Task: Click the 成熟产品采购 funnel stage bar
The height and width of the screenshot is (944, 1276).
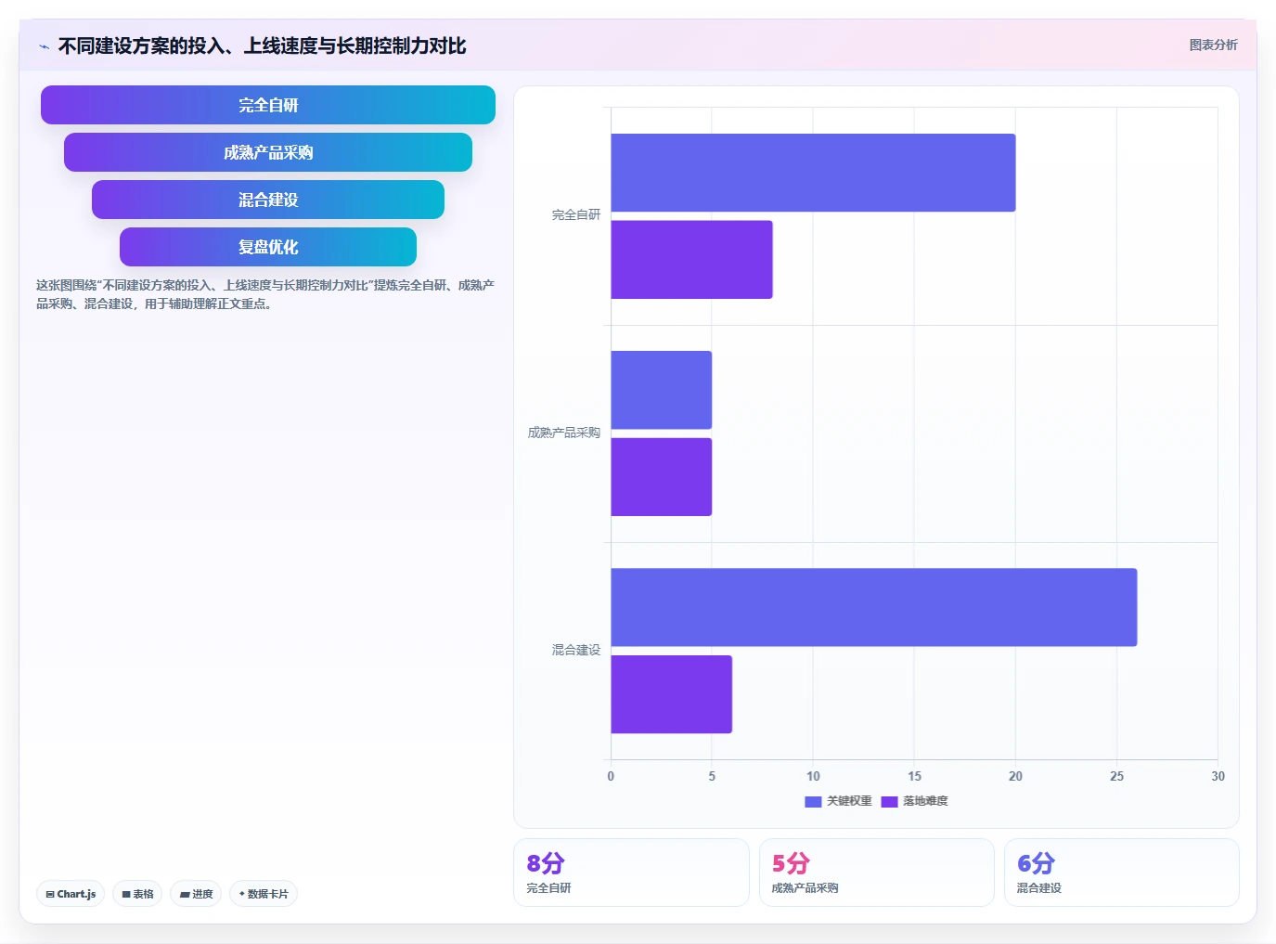Action: click(x=268, y=152)
